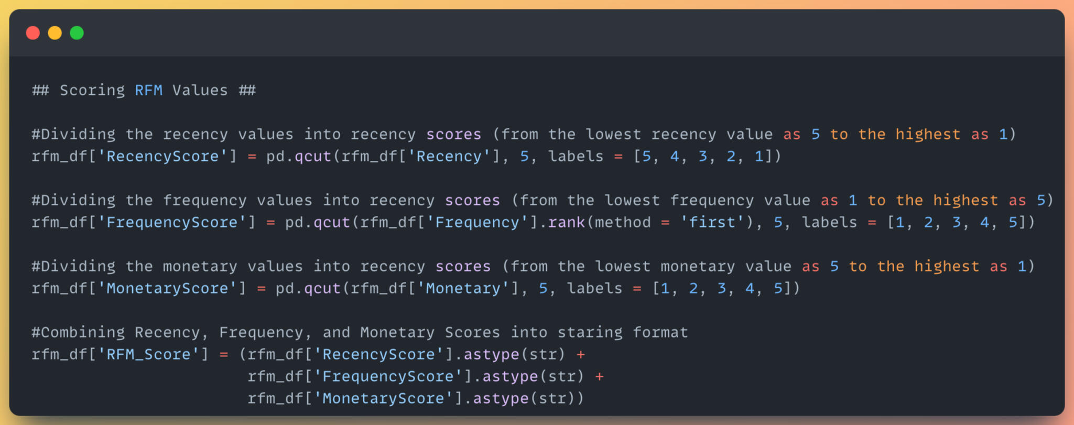Click the yellow minimize window dot
This screenshot has width=1074, height=425.
point(55,33)
